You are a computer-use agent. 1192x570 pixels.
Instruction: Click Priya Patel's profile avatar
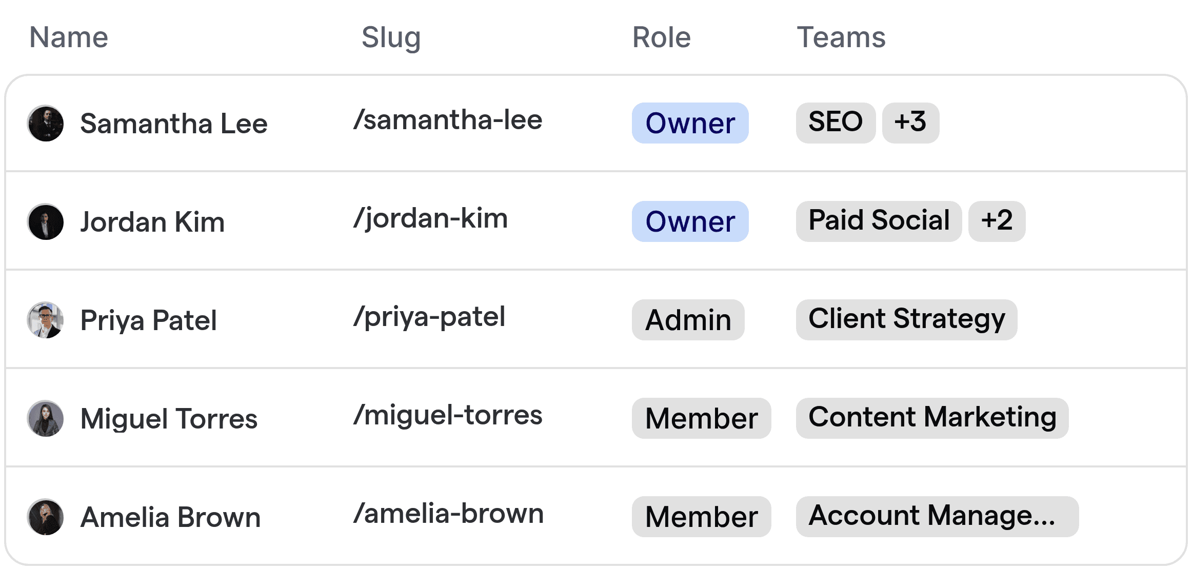(x=45, y=320)
